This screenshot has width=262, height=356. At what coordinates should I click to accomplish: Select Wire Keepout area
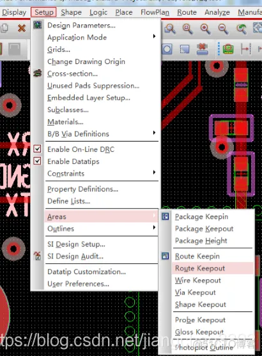pos(197,280)
